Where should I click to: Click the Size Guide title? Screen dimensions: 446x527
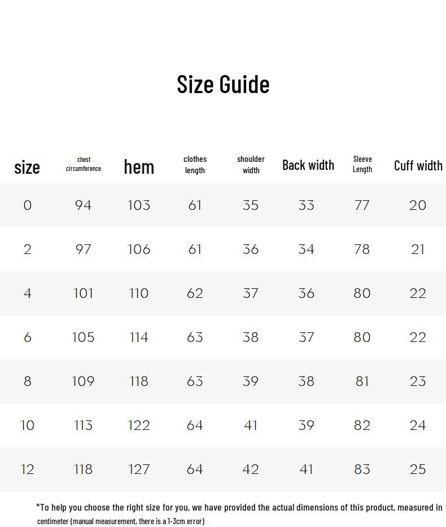click(223, 84)
